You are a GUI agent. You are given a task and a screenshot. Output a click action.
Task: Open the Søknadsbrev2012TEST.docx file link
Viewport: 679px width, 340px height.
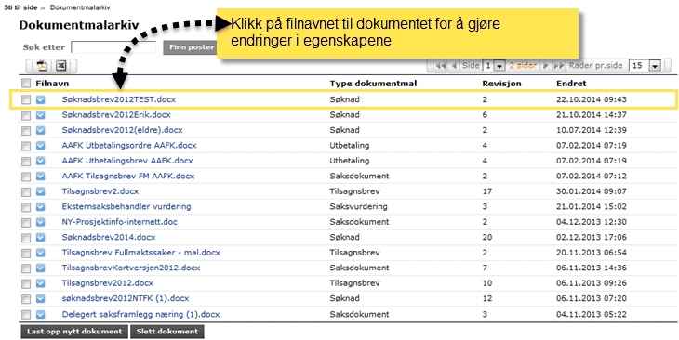coord(119,99)
